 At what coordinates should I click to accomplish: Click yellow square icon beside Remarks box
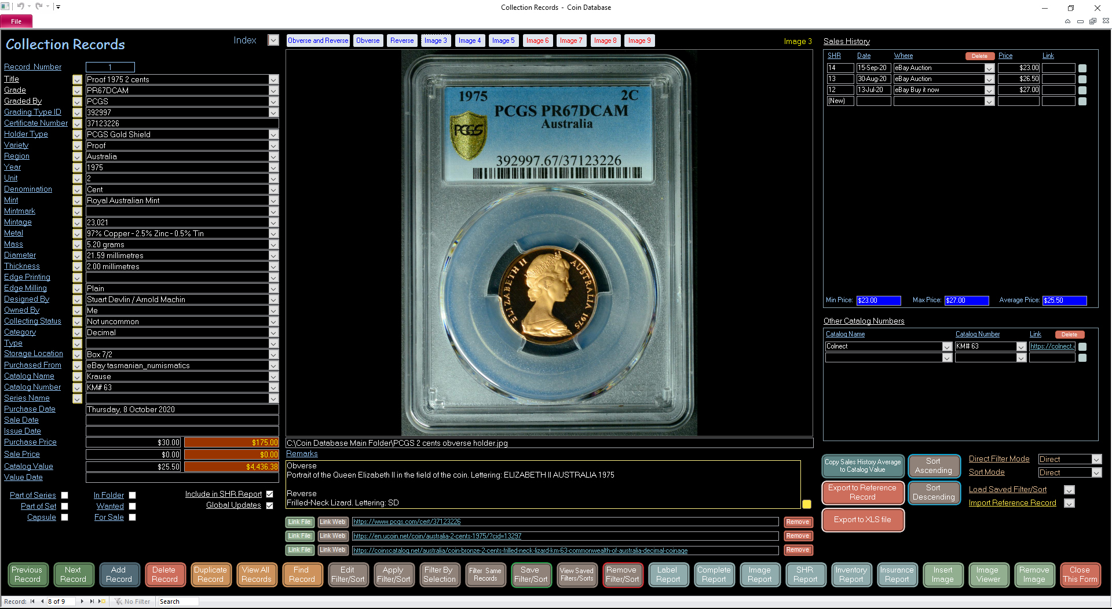coord(807,504)
